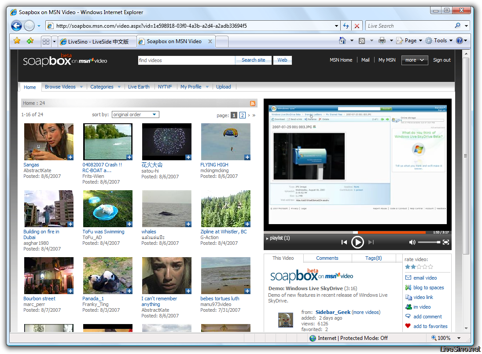Open the Zipline at Whistler, BC thumbnail
This screenshot has height=354, width=482.
tap(226, 209)
